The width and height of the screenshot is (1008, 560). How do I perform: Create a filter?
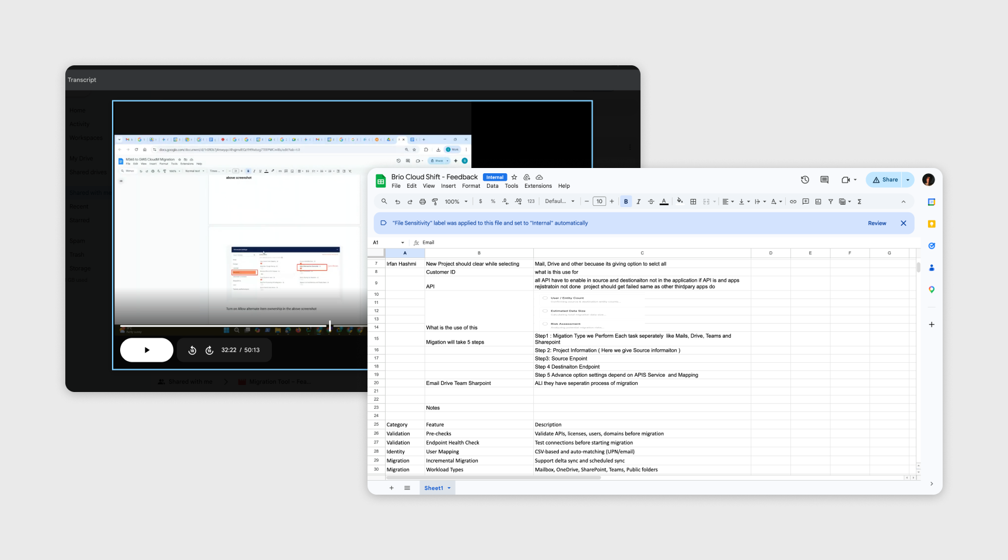click(831, 201)
